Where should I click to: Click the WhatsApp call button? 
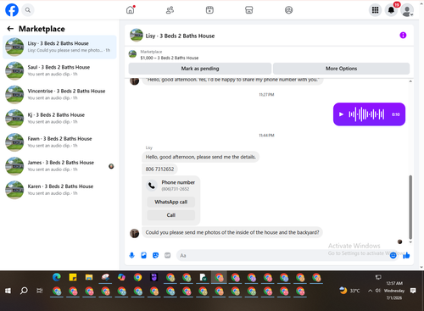click(171, 202)
